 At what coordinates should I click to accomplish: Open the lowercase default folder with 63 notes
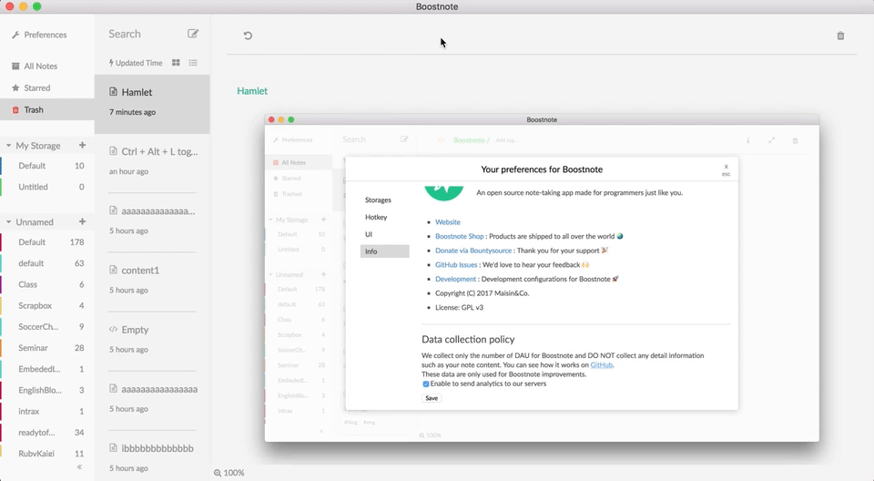[x=46, y=263]
